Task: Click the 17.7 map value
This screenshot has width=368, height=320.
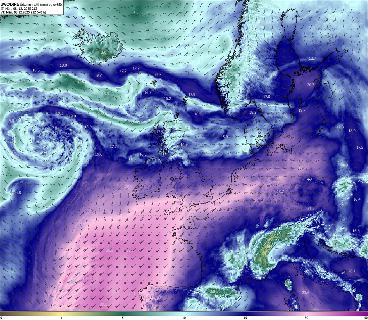Action: [113, 147]
